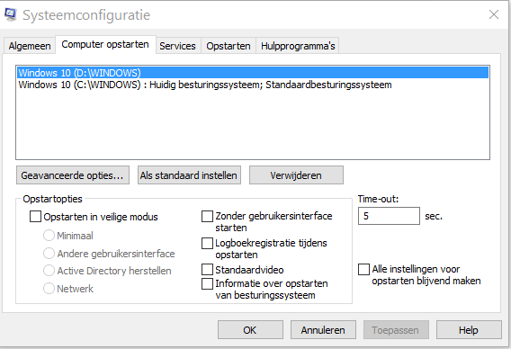
Task: Check Informatie over opstarten van besturingssysteem
Action: point(207,283)
